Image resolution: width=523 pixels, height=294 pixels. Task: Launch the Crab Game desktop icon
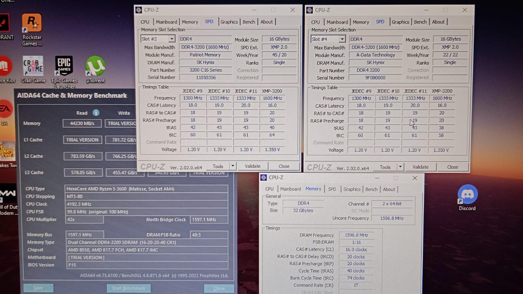33,69
